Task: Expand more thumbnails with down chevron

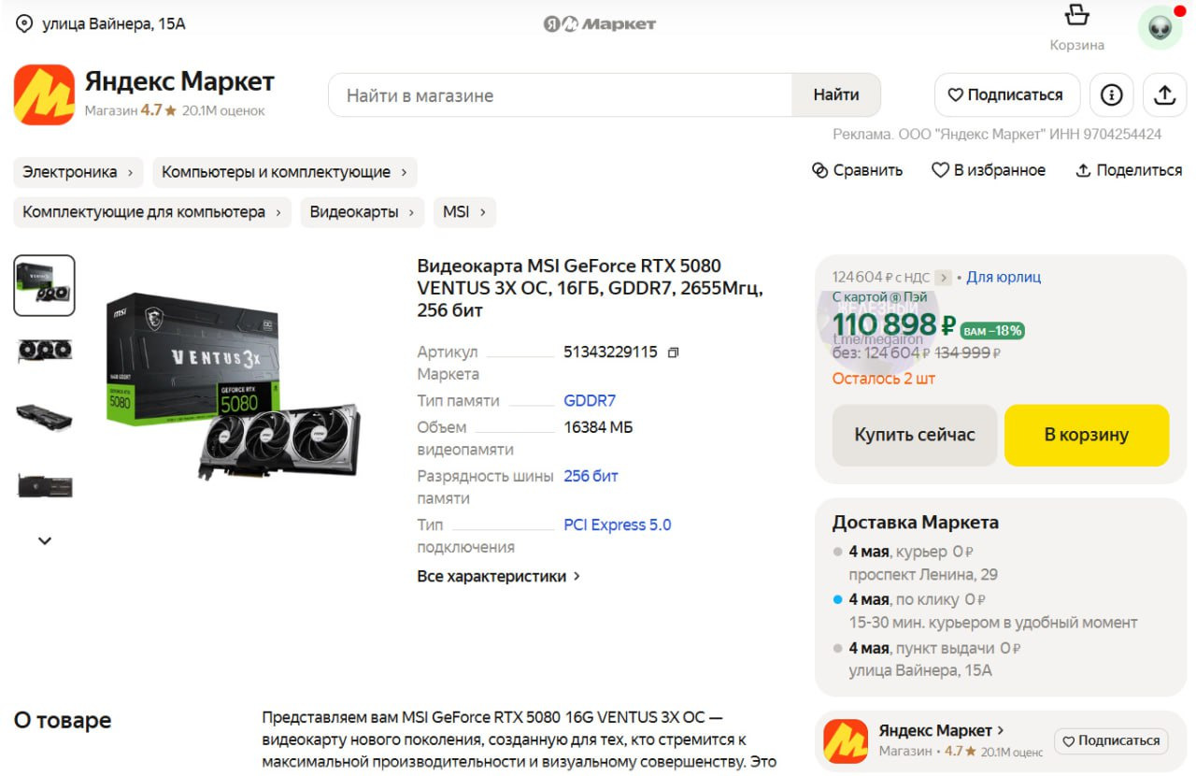Action: [44, 540]
